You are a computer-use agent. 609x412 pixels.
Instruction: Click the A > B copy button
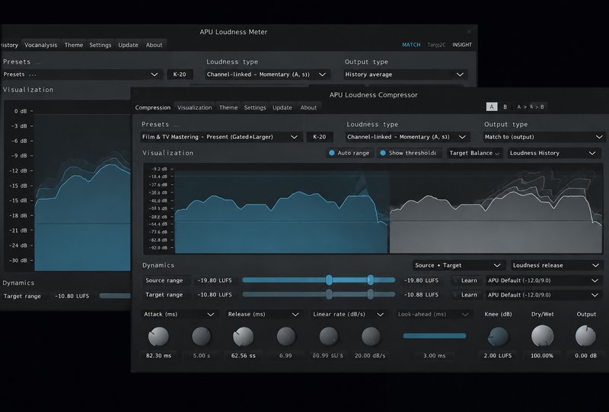click(530, 106)
